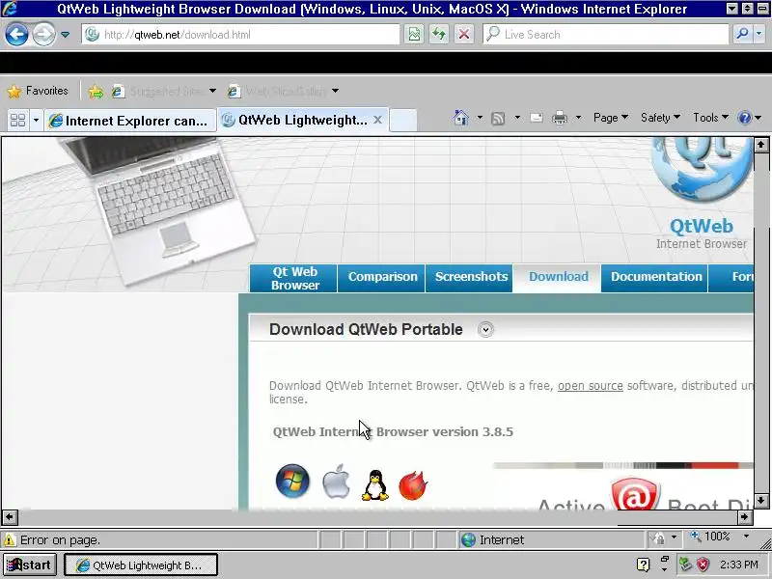The height and width of the screenshot is (579, 772).
Task: Open the Print options dropdown arrow
Action: pos(578,118)
